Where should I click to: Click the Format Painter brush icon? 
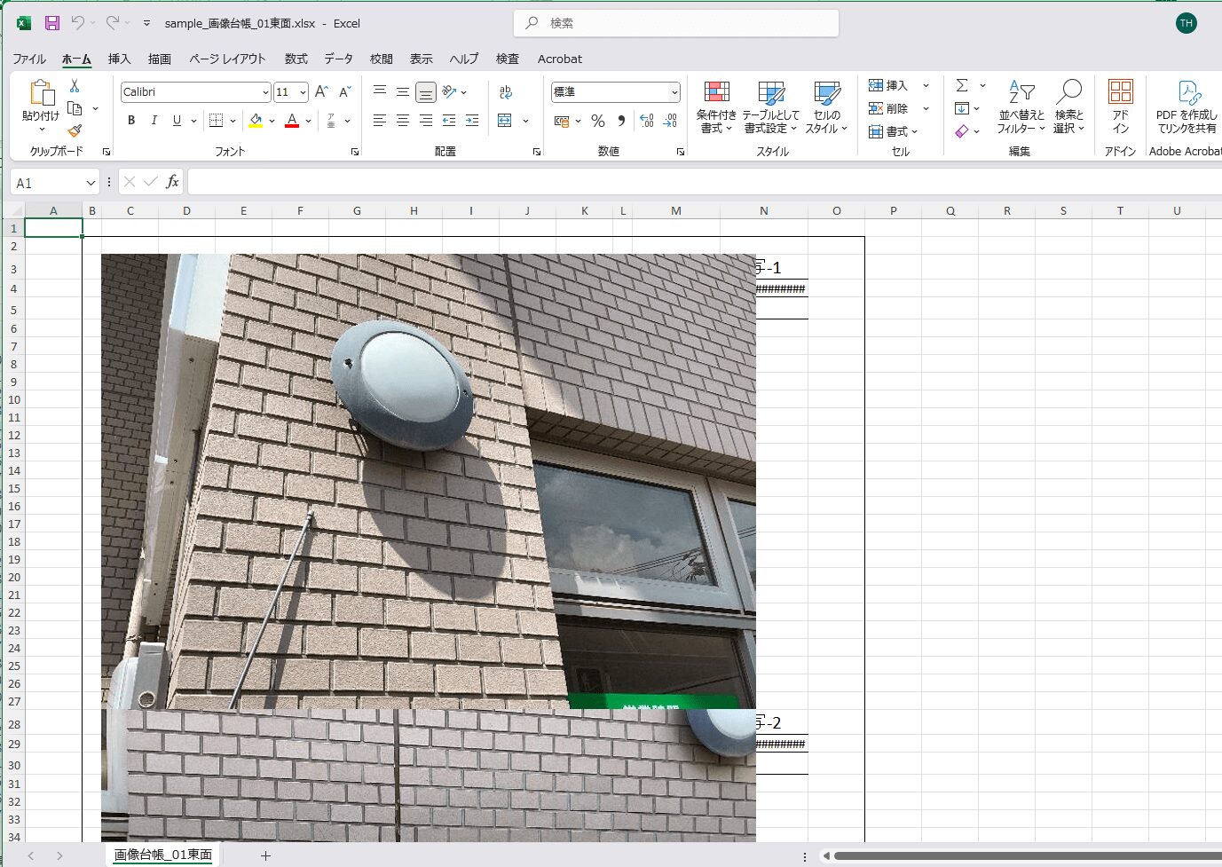pos(75,130)
